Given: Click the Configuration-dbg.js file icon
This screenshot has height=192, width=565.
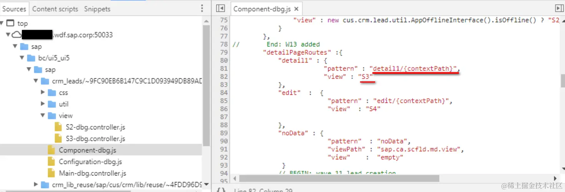Looking at the screenshot, I should [51, 162].
